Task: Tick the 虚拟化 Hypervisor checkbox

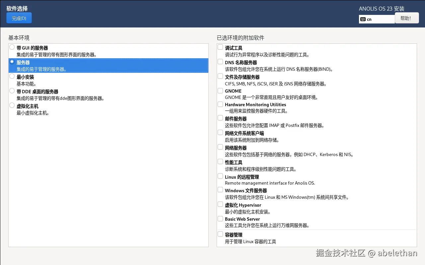Action: point(220,204)
